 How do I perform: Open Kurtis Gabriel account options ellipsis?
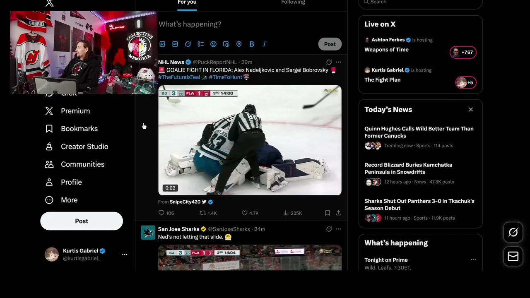[125, 255]
